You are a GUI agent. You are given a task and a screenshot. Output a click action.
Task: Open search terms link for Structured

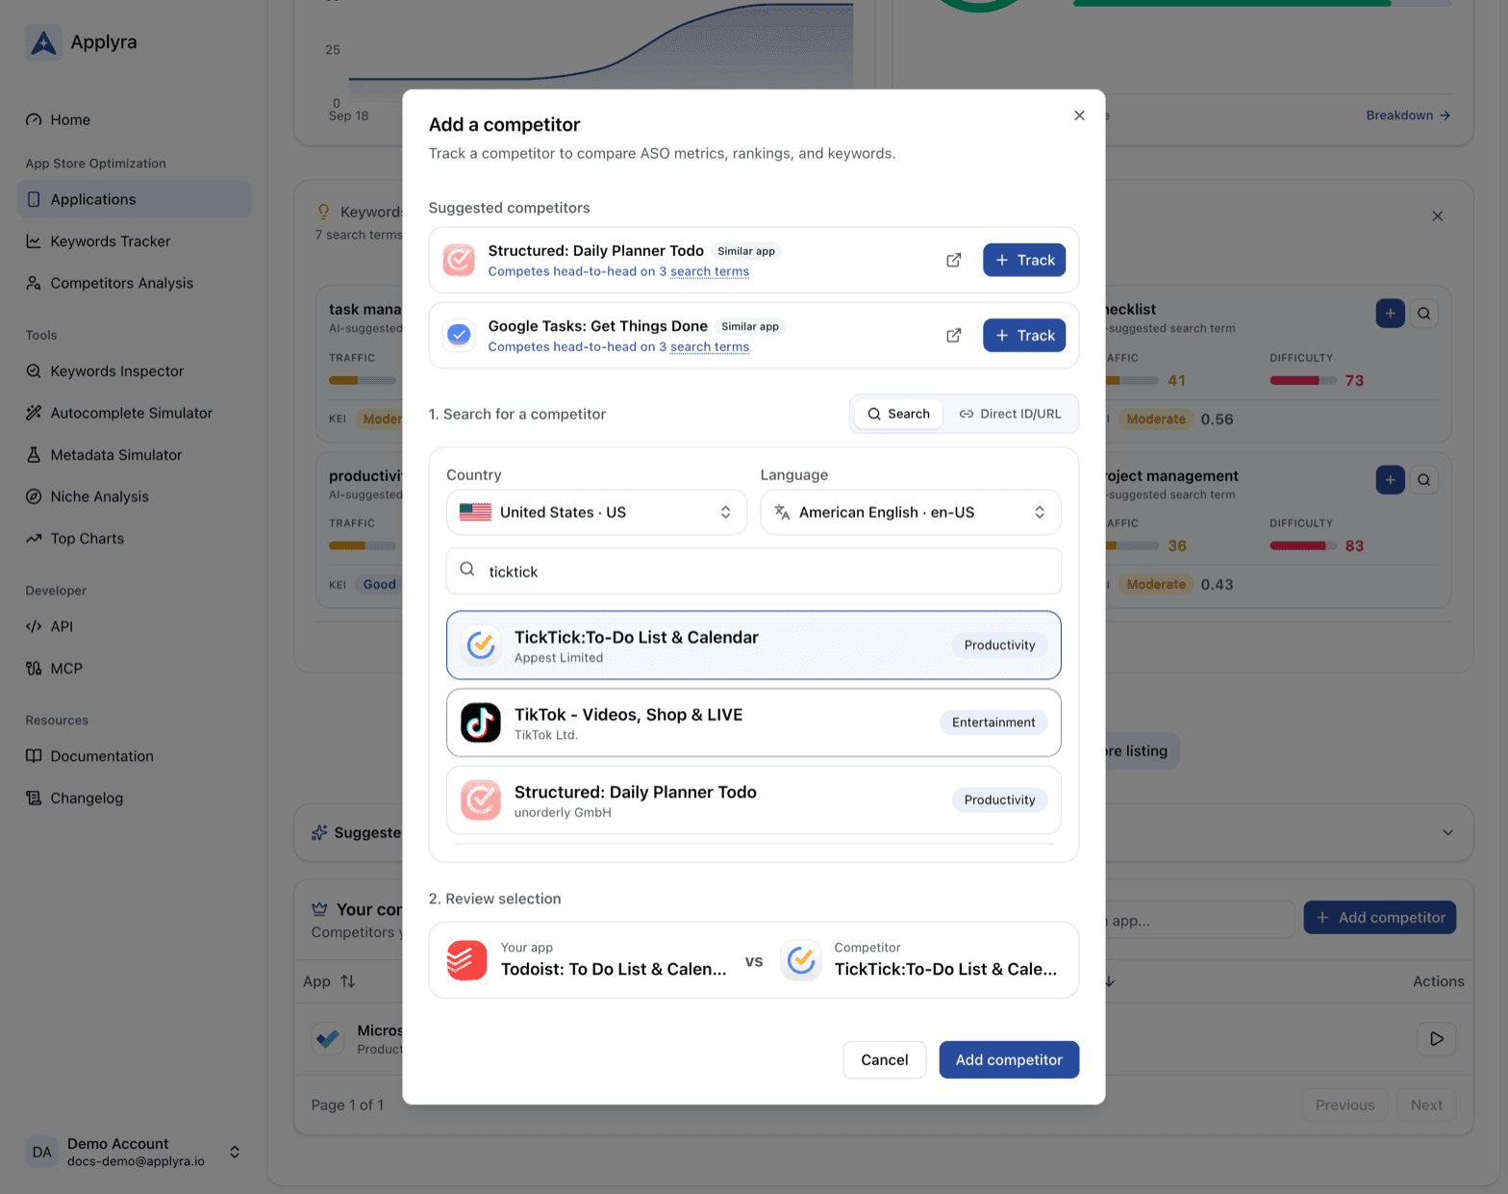pos(710,271)
